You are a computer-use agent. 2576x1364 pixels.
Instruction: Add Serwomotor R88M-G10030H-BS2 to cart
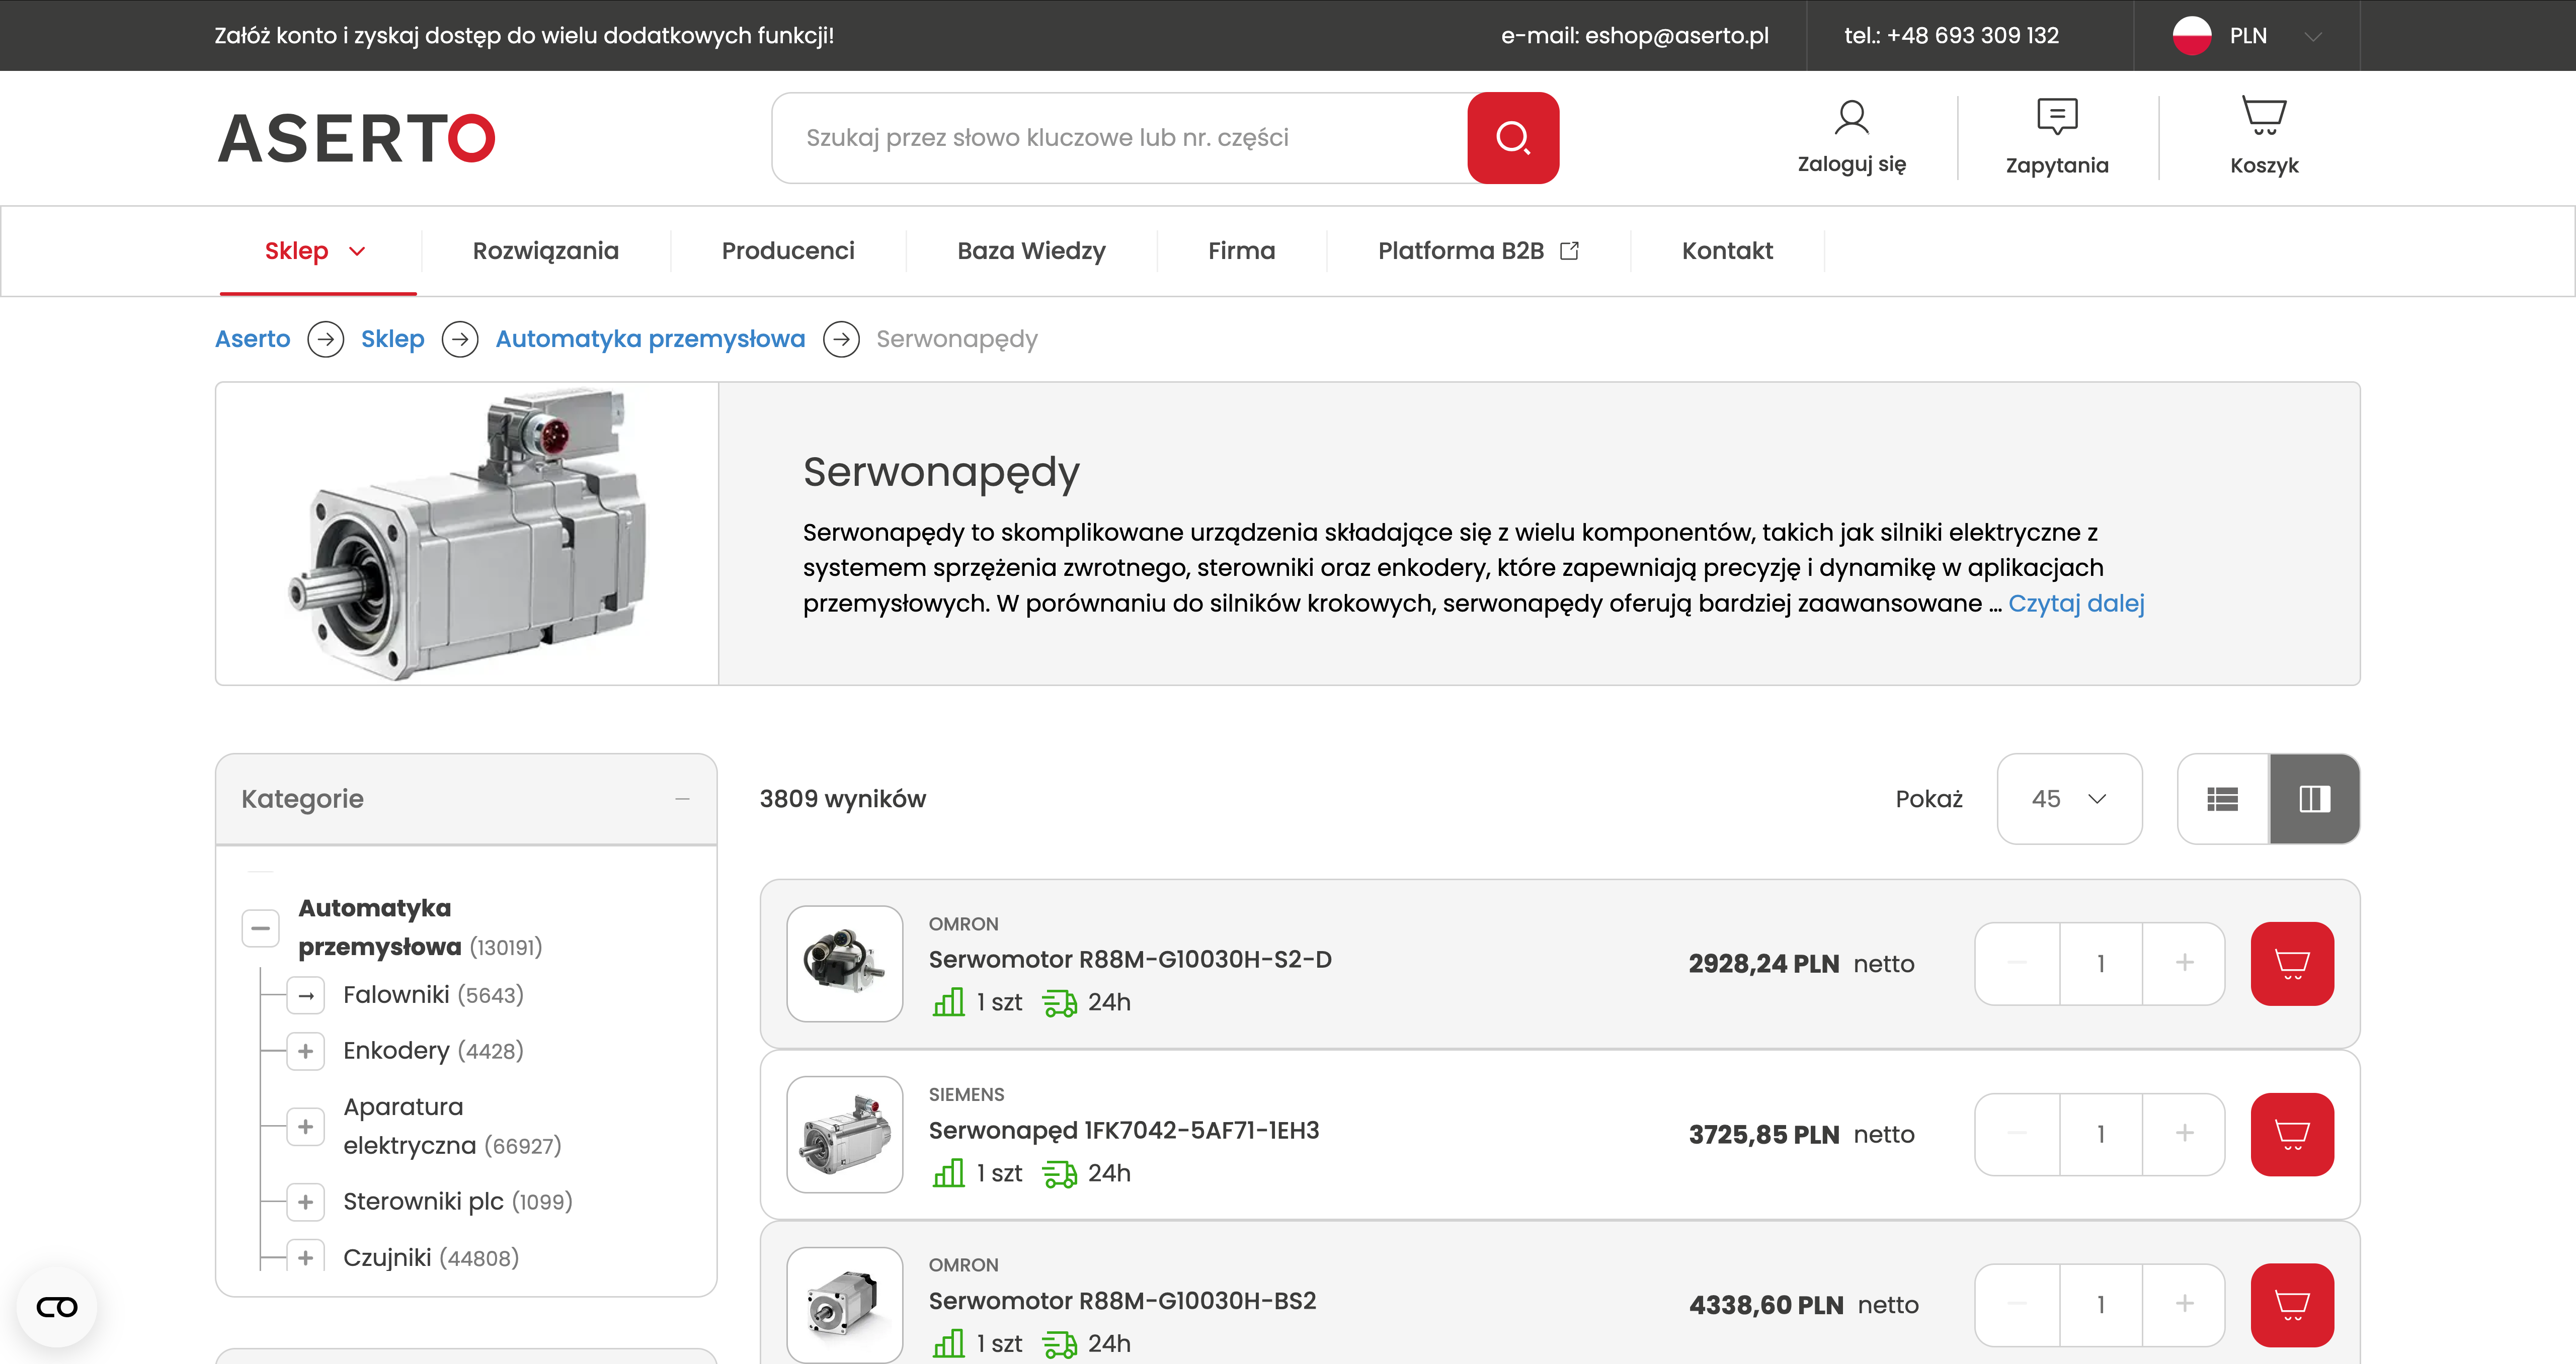2292,1304
